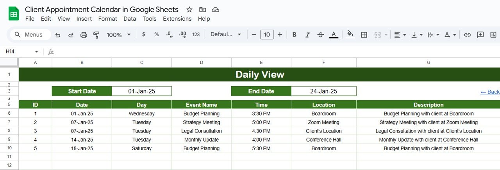Print the spreadsheet
This screenshot has width=500, height=170.
[84, 35]
